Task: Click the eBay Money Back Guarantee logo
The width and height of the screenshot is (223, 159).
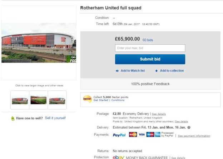Action: (119, 157)
